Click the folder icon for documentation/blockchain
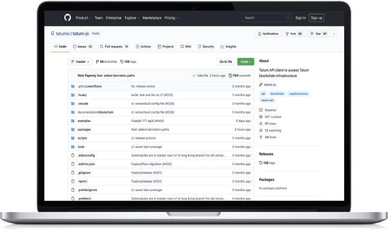Image resolution: width=388 pixels, height=238 pixels. [73, 112]
